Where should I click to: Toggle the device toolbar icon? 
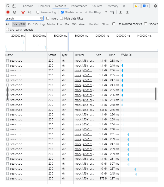[x=14, y=6]
